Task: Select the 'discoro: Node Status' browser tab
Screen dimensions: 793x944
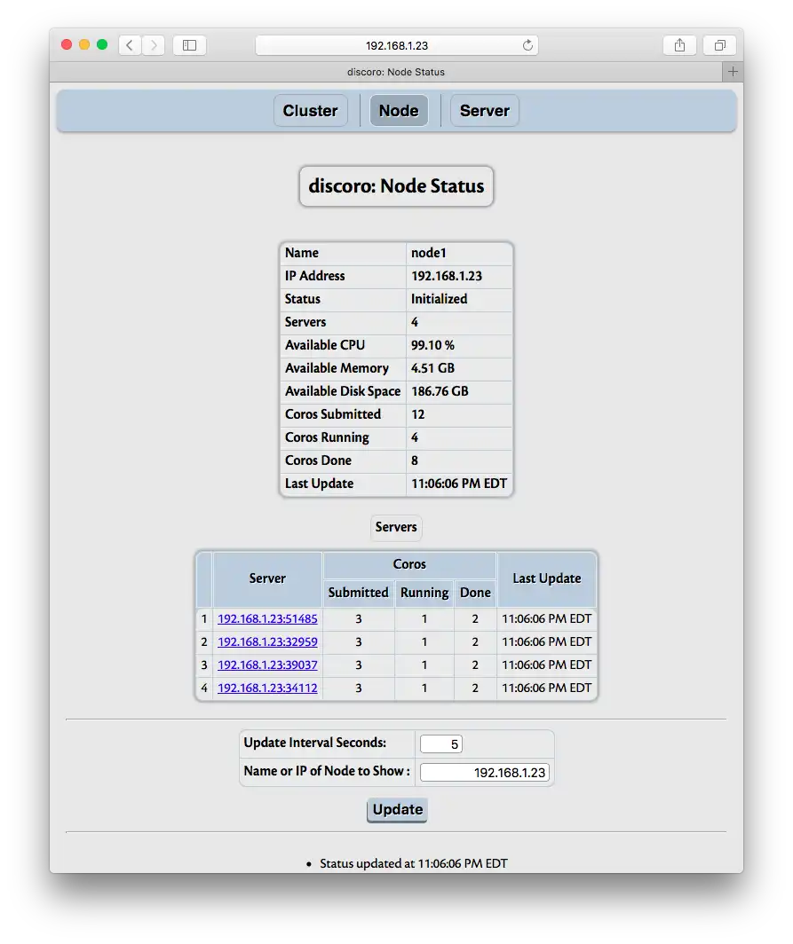Action: (x=396, y=72)
